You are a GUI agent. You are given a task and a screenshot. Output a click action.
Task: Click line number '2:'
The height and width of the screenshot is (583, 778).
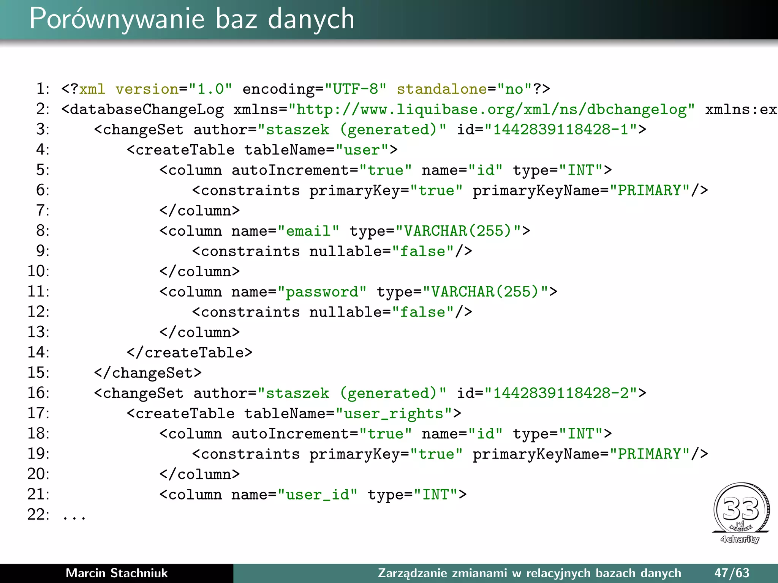coord(43,109)
